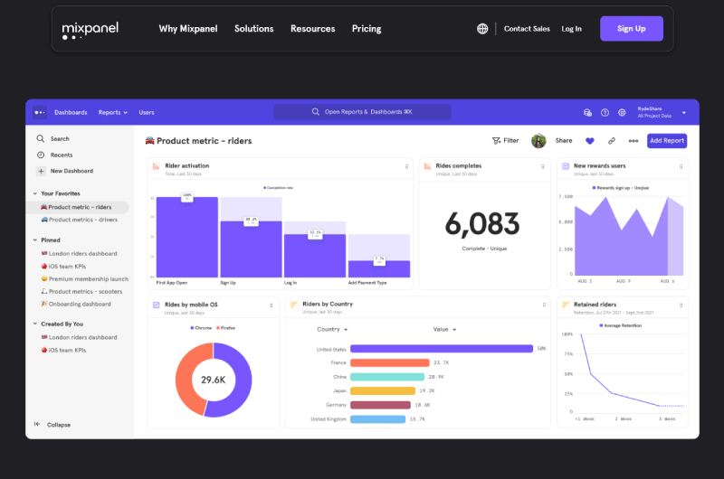Toggle the Firefox legend series
724x479 pixels.
pyautogui.click(x=225, y=328)
